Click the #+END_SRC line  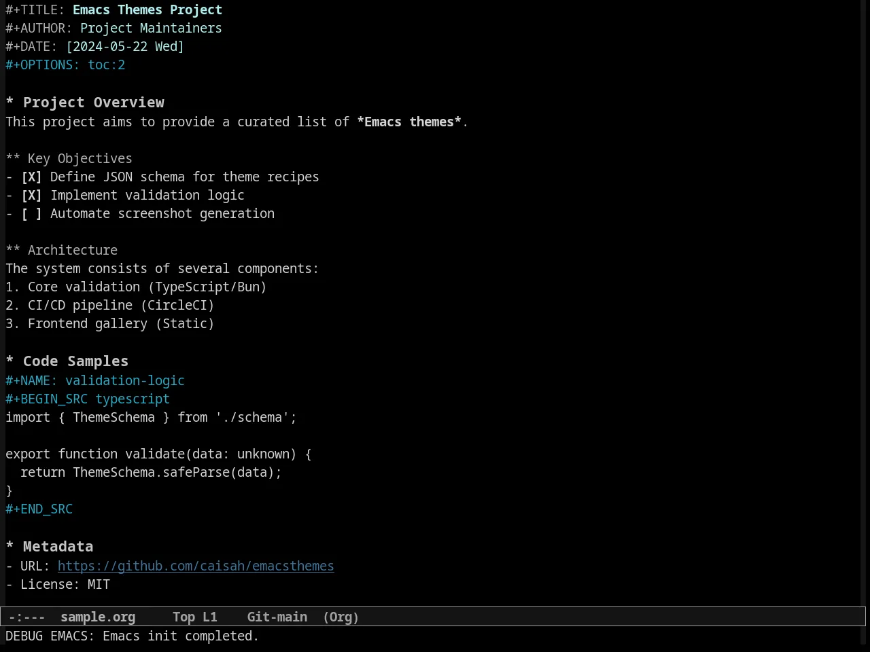(x=39, y=509)
